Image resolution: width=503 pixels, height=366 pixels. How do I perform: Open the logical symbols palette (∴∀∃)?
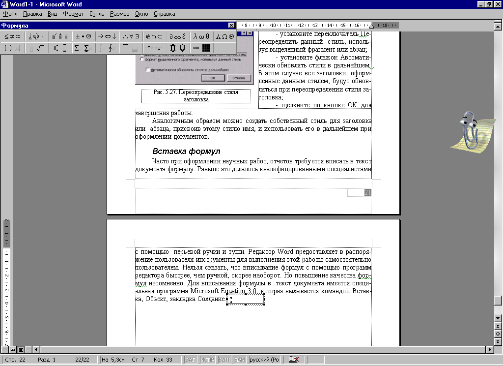[x=131, y=36]
